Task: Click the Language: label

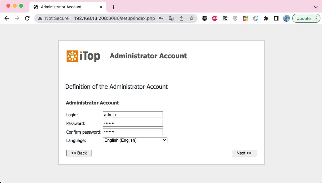Action: coord(76,140)
